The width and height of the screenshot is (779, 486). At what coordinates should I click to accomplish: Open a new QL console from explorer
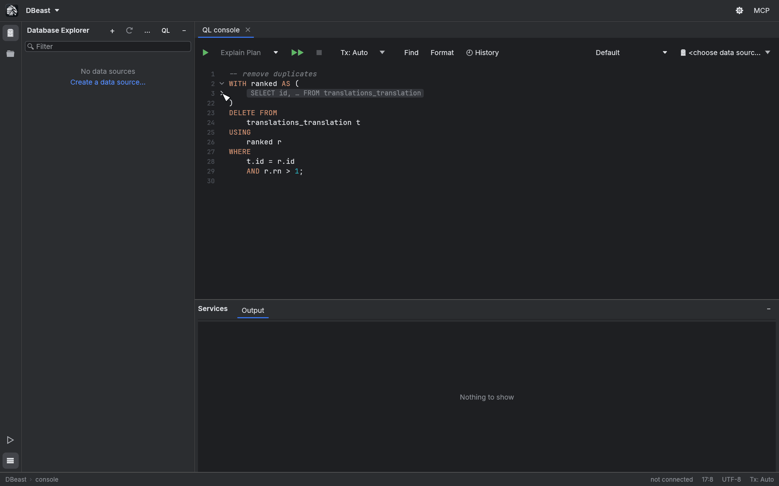click(x=166, y=31)
